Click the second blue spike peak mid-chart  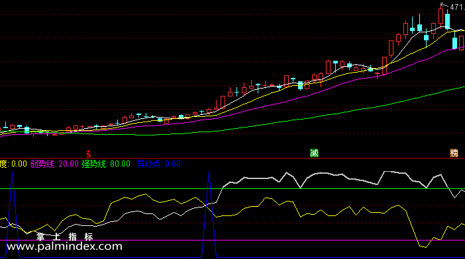click(x=209, y=172)
